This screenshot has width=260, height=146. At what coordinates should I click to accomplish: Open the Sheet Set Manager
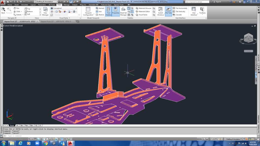click(123, 11)
